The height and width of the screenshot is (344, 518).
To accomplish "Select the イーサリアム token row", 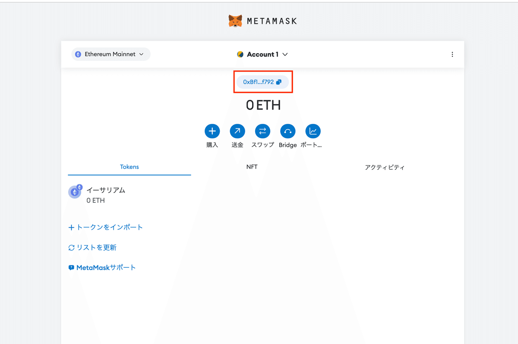I will [262, 195].
